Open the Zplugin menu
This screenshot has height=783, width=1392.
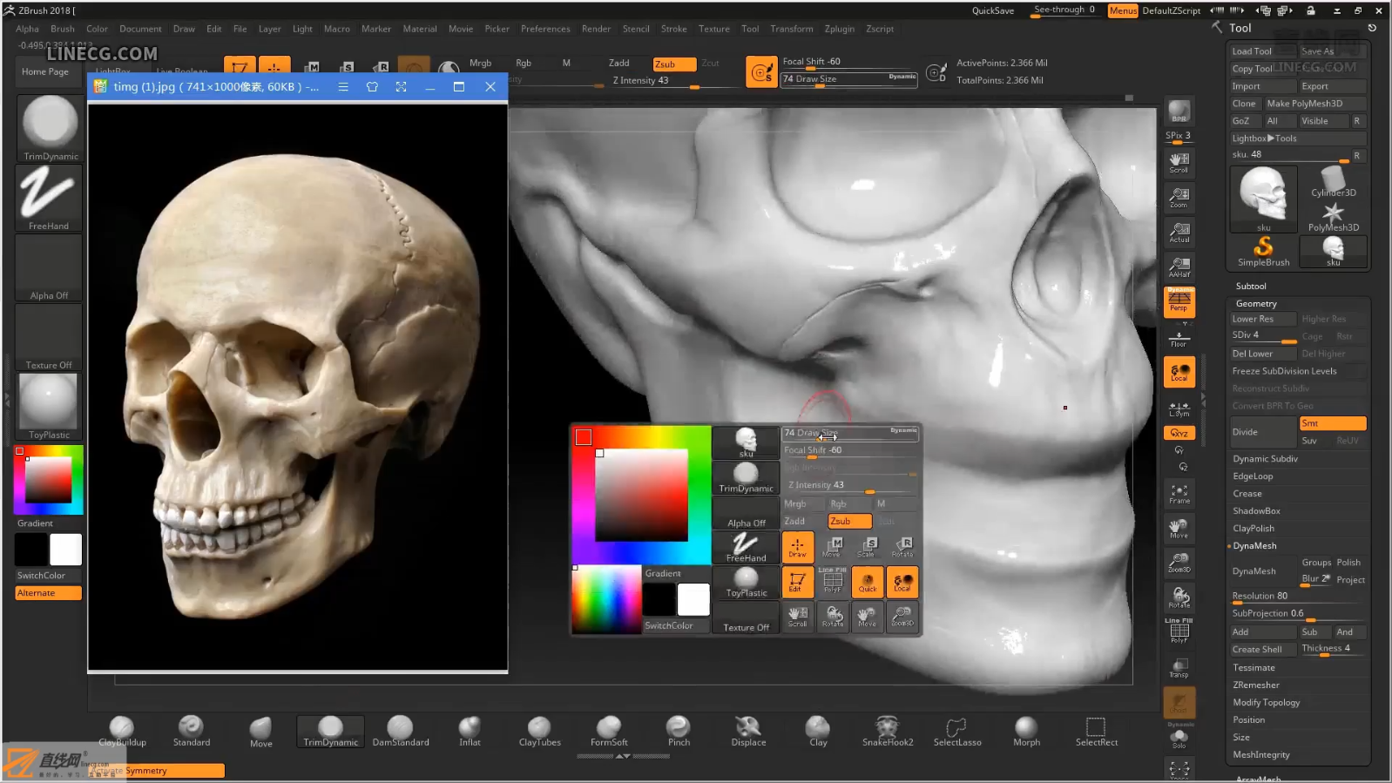pyautogui.click(x=840, y=29)
